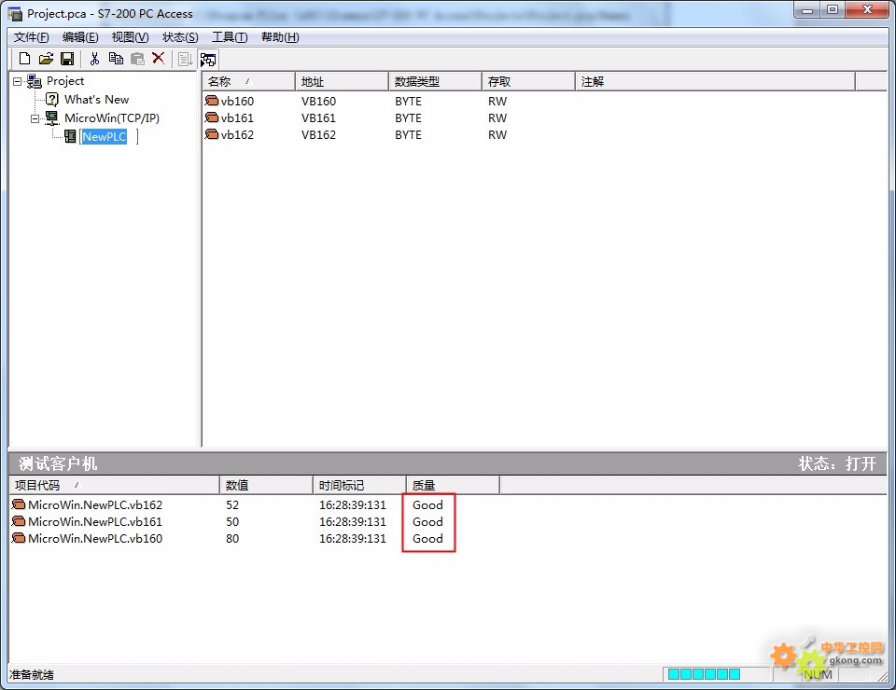Click the VB162 address cell

click(x=318, y=134)
